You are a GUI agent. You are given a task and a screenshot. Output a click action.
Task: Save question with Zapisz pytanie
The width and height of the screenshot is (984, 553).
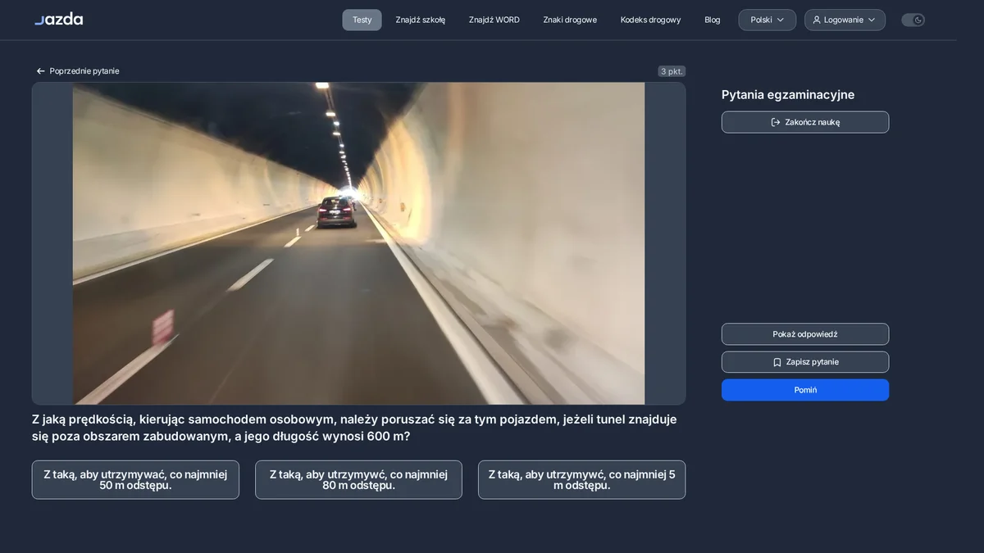tap(805, 362)
